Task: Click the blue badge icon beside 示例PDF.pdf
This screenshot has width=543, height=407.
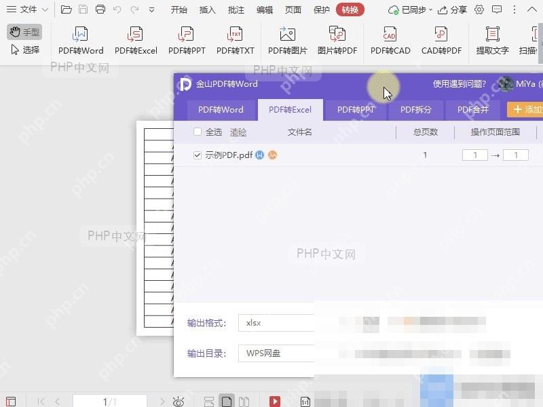Action: click(260, 155)
